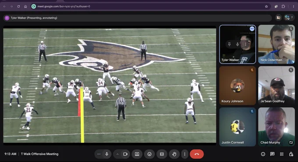Screen dimensions: 298x162
Task: Leave the call with the red button
Action: [197, 154]
